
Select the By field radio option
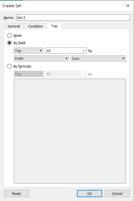pyautogui.click(x=9, y=43)
